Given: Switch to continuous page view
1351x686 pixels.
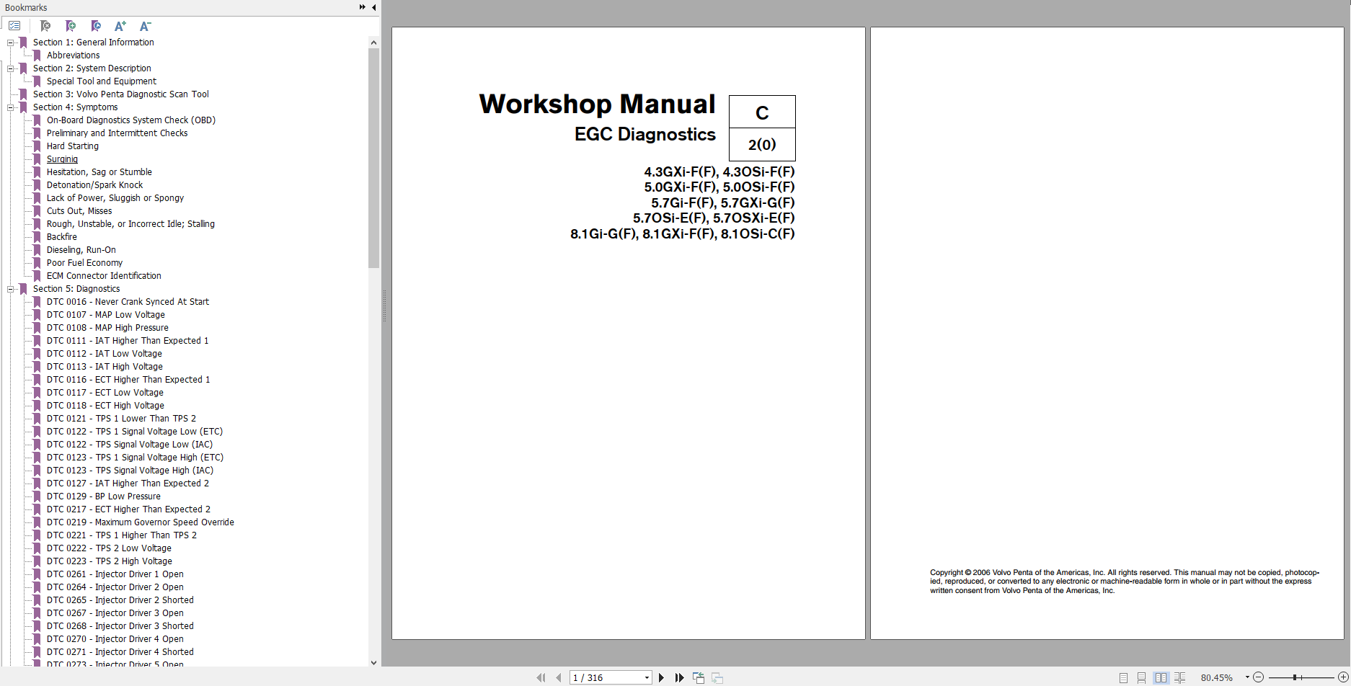Looking at the screenshot, I should (x=1141, y=677).
